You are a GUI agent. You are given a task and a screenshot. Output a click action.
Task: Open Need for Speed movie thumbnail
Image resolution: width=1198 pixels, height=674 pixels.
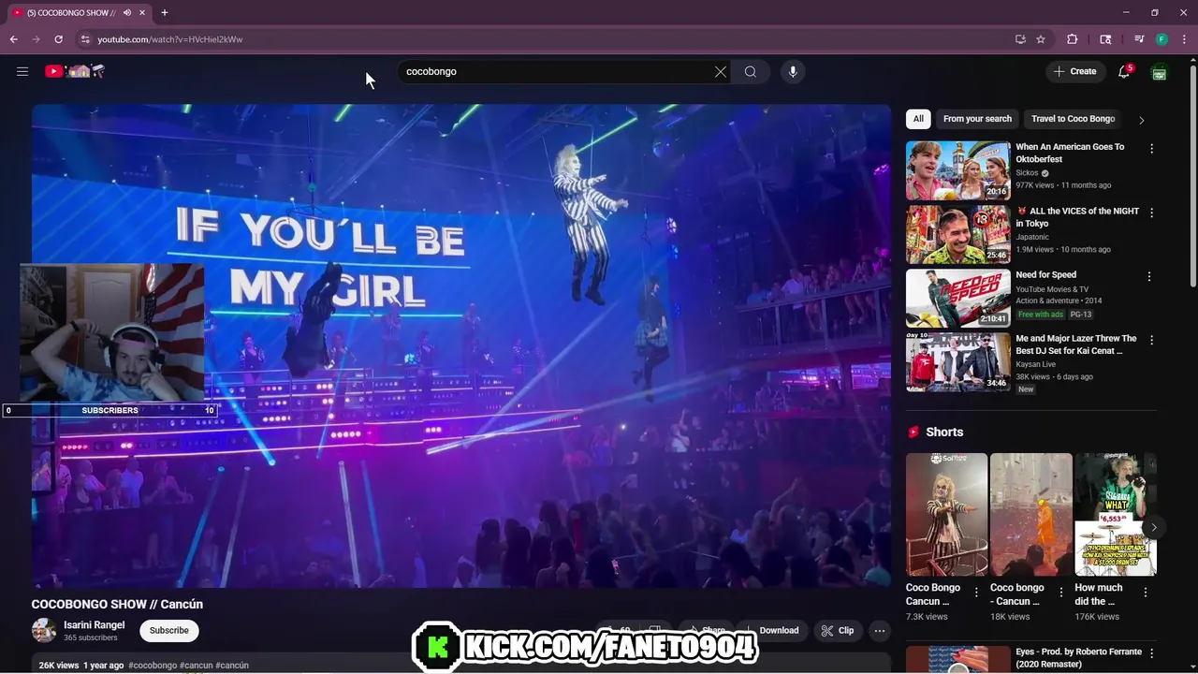pyautogui.click(x=958, y=298)
